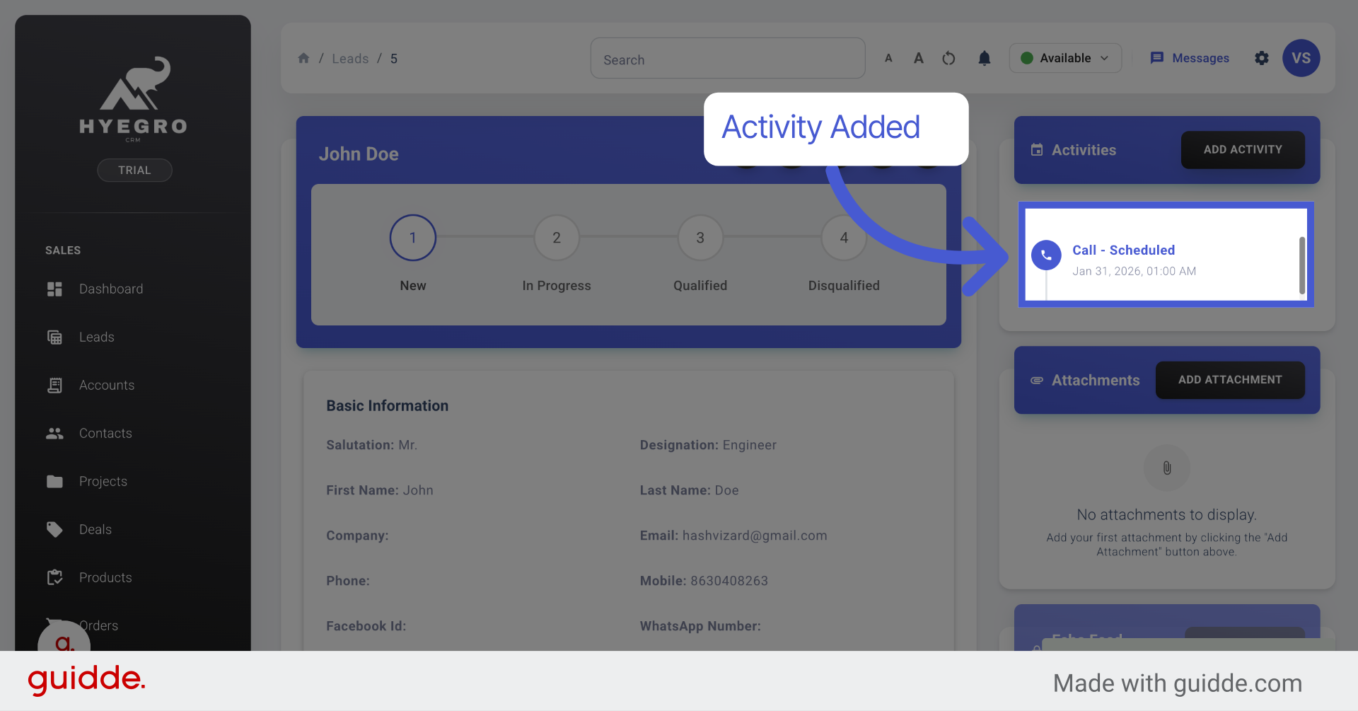This screenshot has height=711, width=1358.
Task: Select the Accounts sidebar icon
Action: point(54,385)
